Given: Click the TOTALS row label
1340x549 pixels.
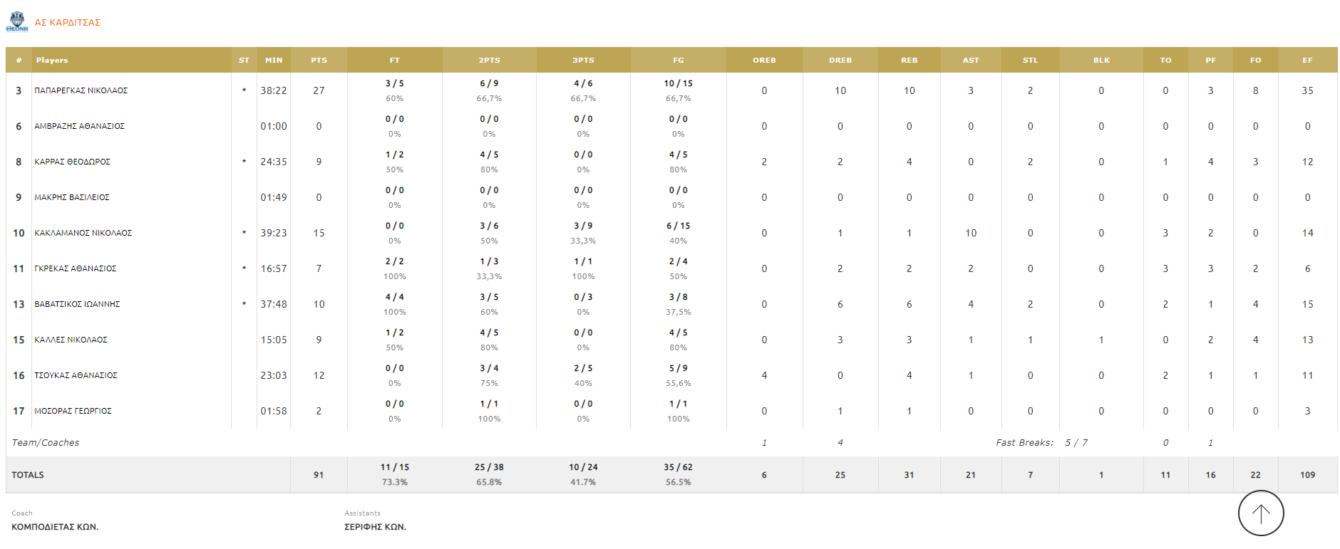Looking at the screenshot, I should pos(28,475).
